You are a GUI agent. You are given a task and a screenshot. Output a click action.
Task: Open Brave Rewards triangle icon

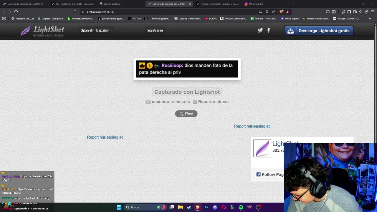click(287, 12)
